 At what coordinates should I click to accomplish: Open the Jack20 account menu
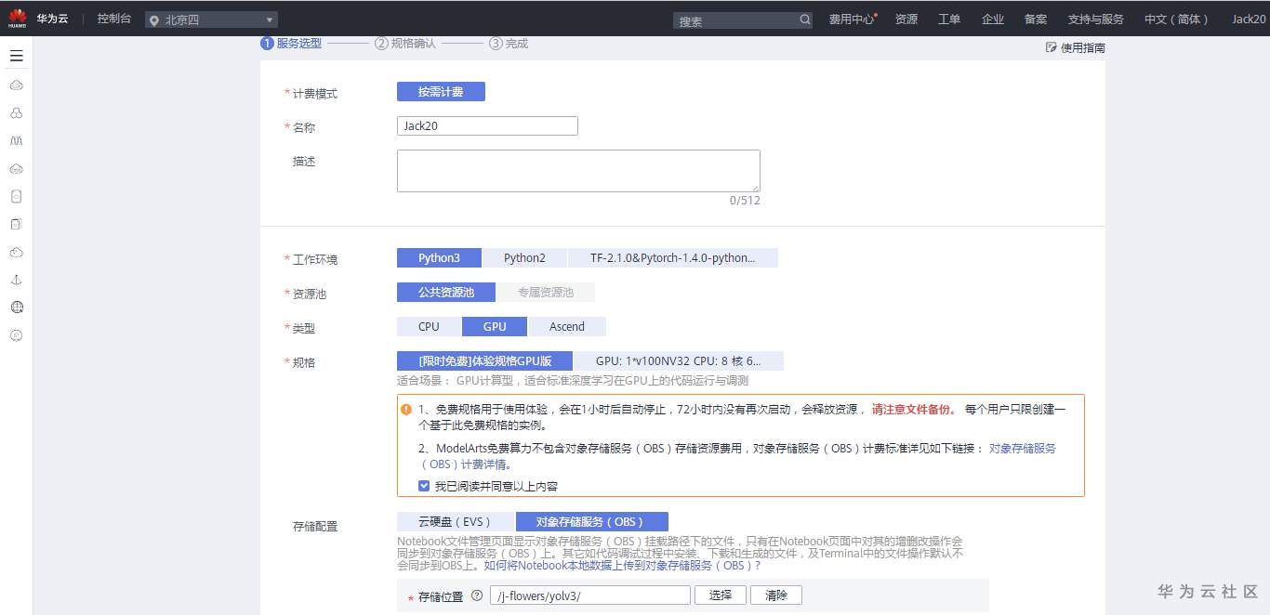pos(1250,20)
